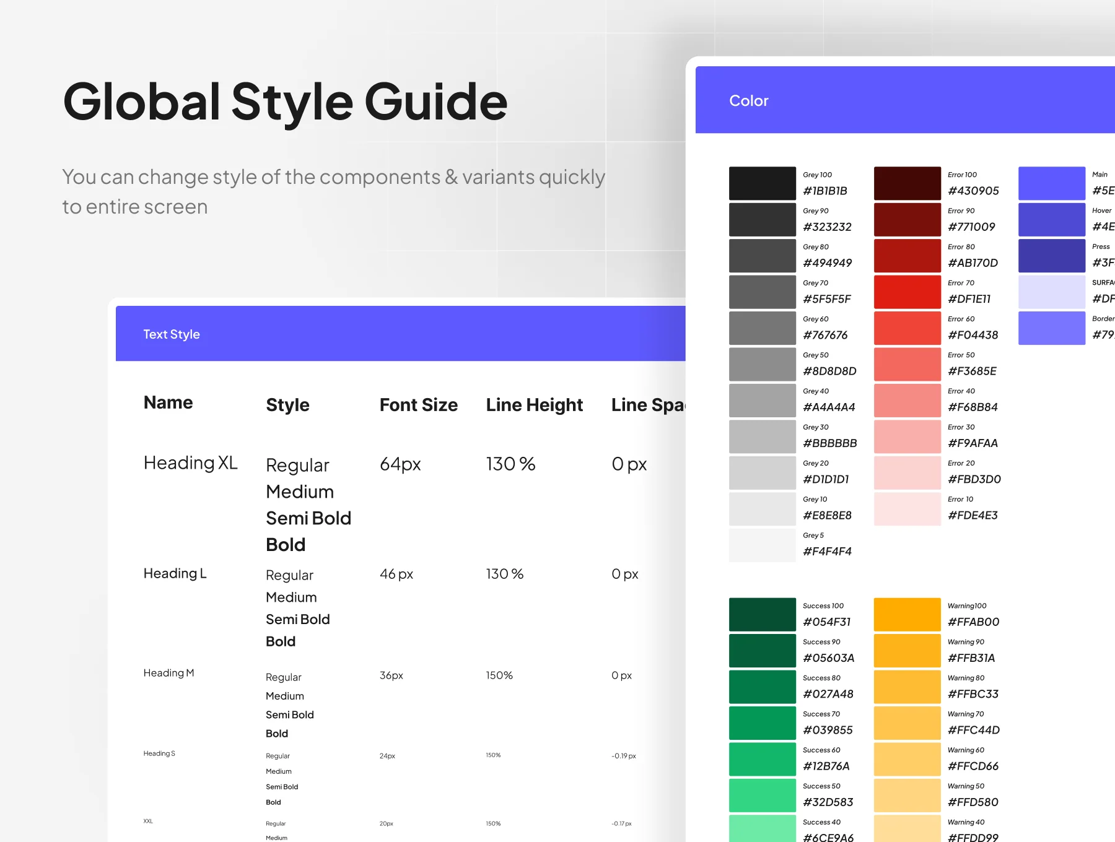The height and width of the screenshot is (842, 1115).
Task: Click Medium style under Heading L
Action: [291, 597]
